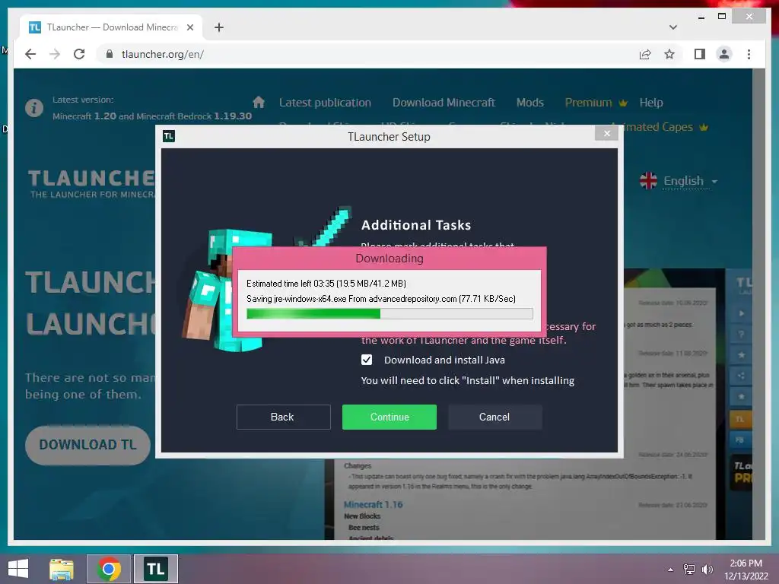Viewport: 779px width, 584px height.
Task: Open a new Chrome tab
Action: [219, 27]
